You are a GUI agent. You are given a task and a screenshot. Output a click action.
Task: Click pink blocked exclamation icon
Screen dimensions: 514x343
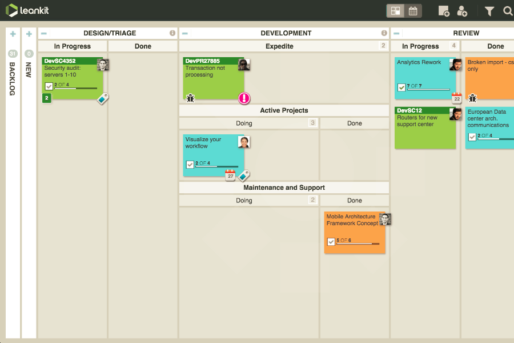click(244, 98)
